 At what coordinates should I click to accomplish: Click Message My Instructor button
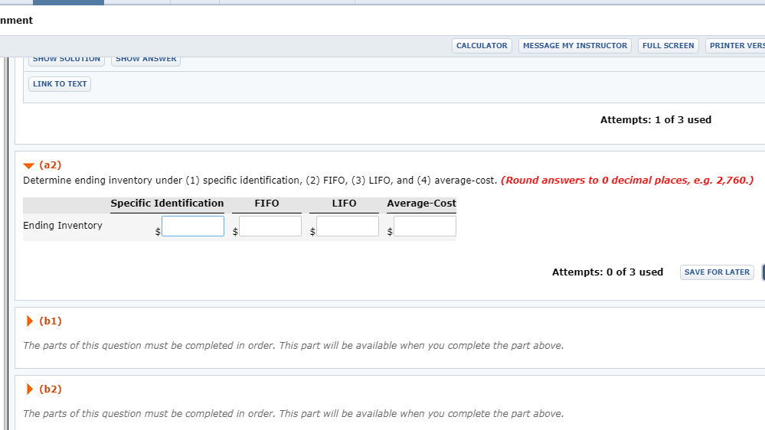(575, 46)
